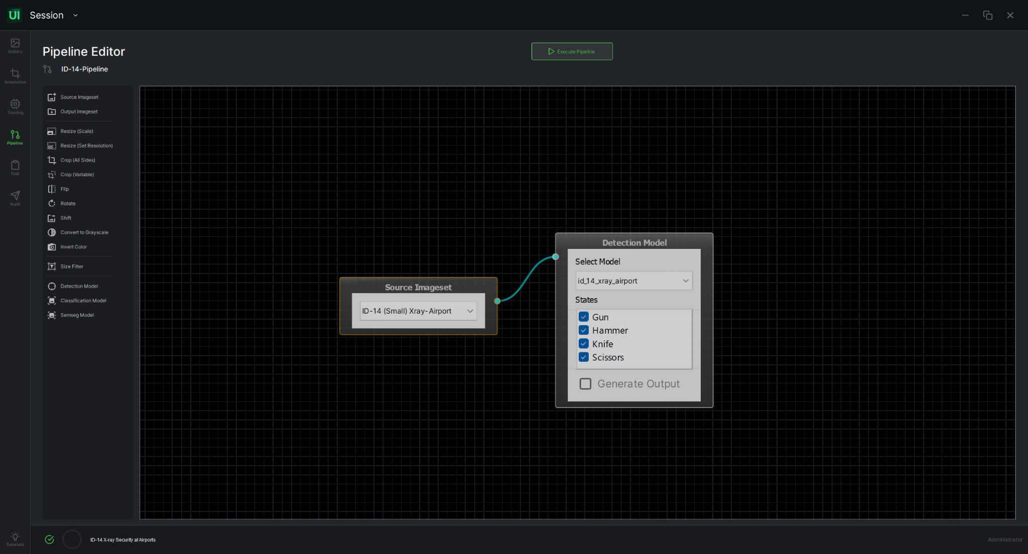Click the Detection Model input connector dot
The width and height of the screenshot is (1028, 554).
[556, 257]
